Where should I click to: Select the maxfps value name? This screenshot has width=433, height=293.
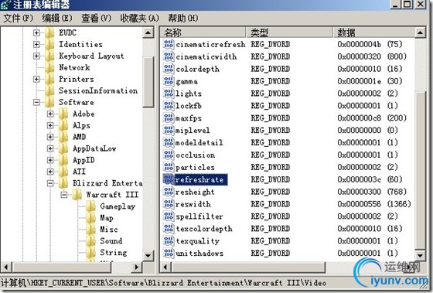pos(189,118)
